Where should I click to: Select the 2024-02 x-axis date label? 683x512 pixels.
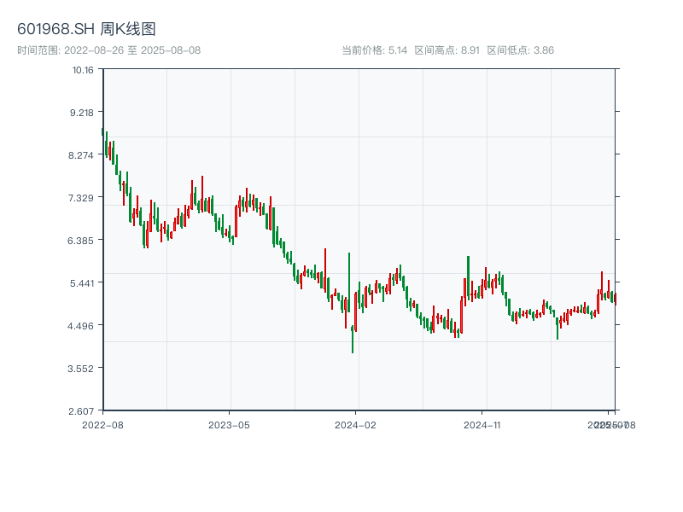coord(356,424)
